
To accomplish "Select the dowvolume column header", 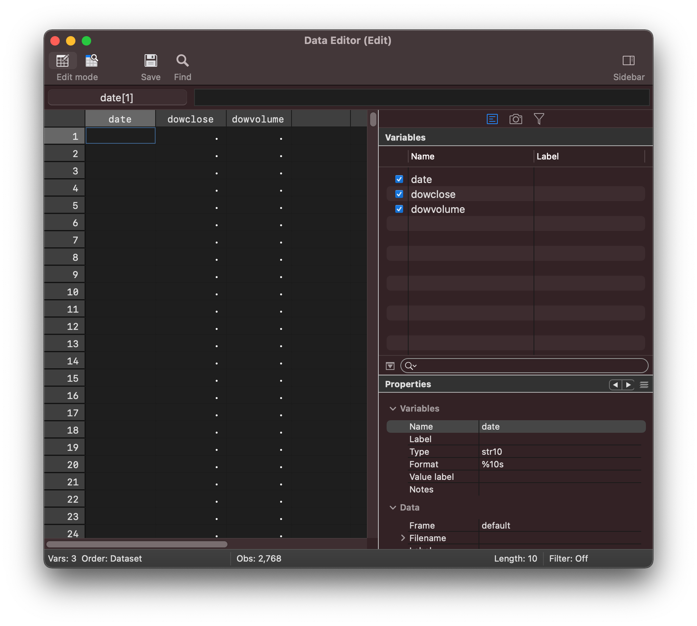I will [x=258, y=119].
